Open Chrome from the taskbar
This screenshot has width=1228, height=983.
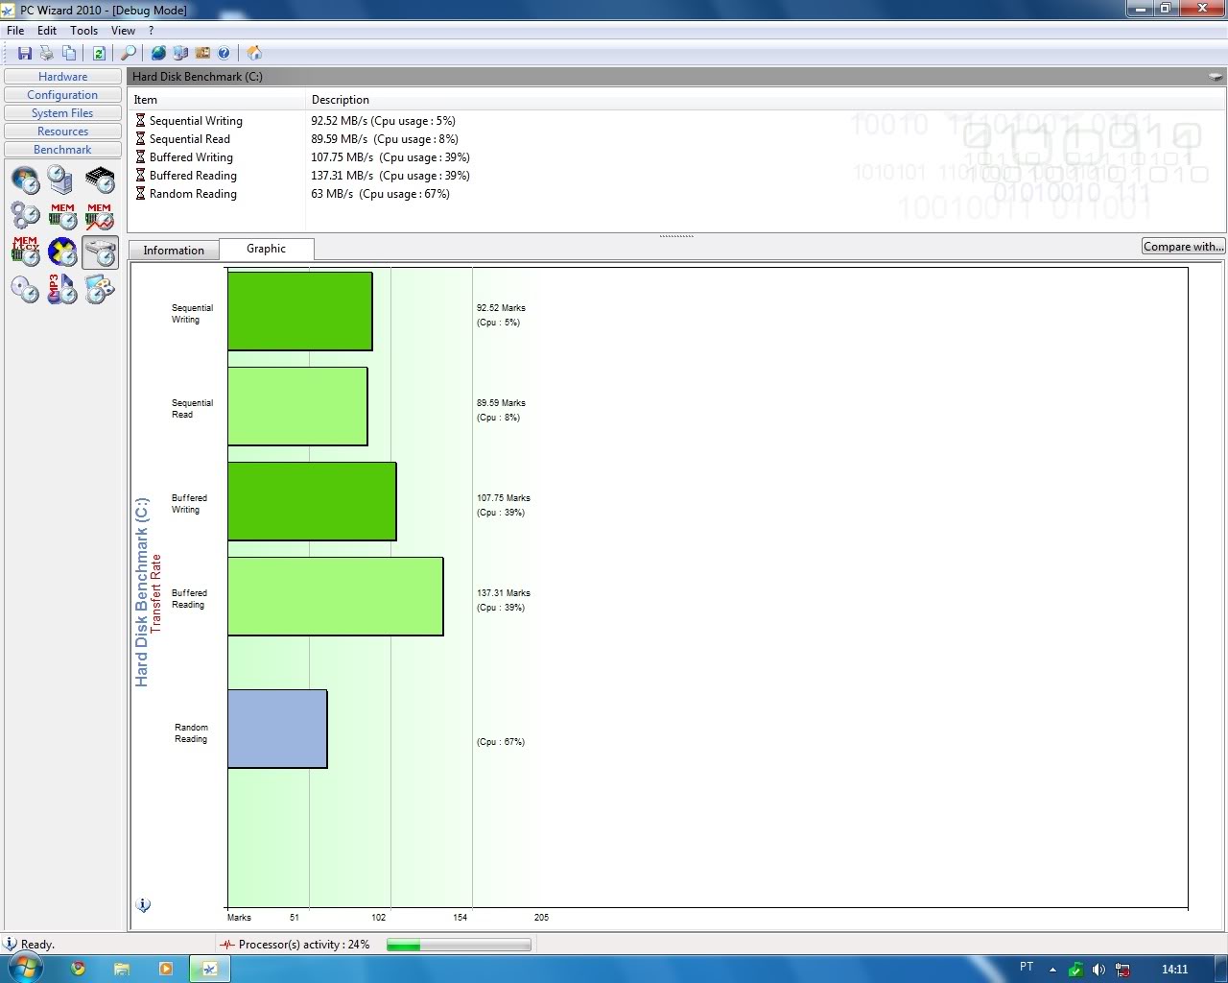(79, 969)
